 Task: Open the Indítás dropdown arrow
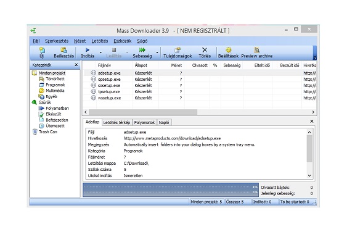click(100, 52)
